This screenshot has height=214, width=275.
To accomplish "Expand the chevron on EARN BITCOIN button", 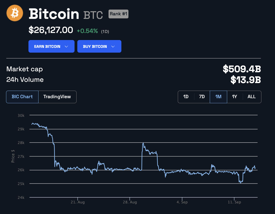I will (x=67, y=46).
